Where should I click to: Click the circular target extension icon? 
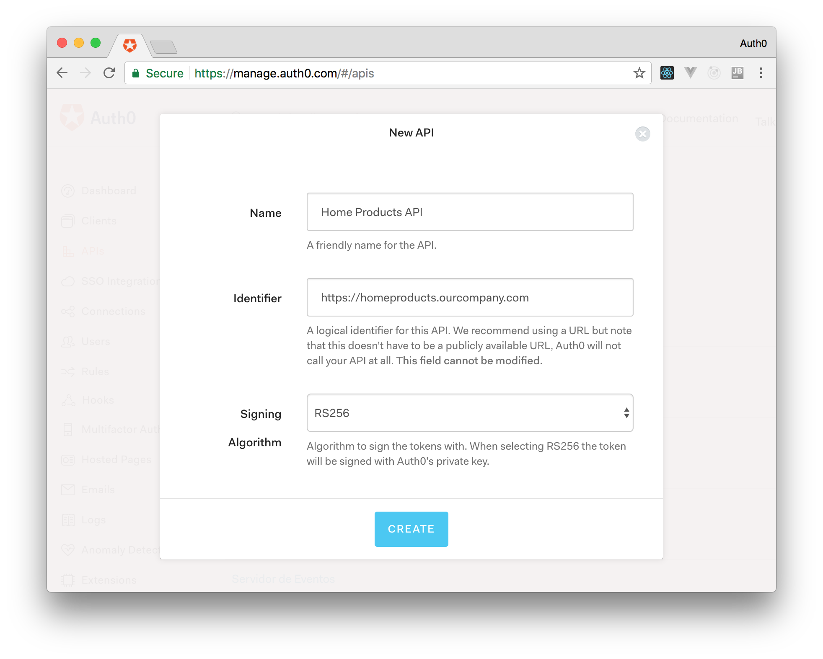pyautogui.click(x=714, y=73)
